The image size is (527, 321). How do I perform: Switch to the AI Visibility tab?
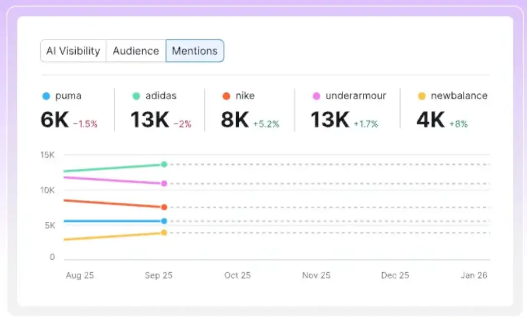pyautogui.click(x=73, y=51)
